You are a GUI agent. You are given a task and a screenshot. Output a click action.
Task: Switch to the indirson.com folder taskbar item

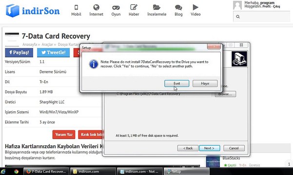pyautogui.click(x=93, y=171)
